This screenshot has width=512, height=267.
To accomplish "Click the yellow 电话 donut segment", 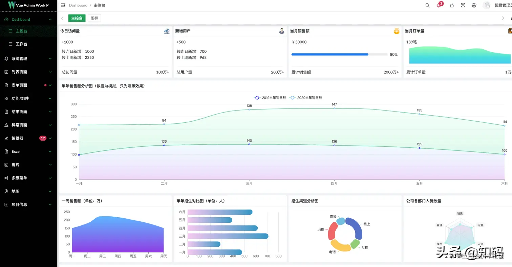I will (x=340, y=246).
